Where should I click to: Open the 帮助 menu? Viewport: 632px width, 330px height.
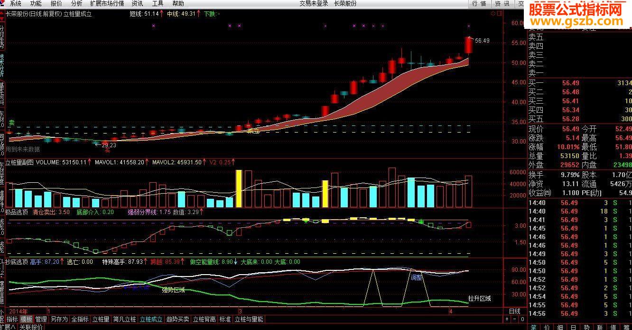(178, 3)
